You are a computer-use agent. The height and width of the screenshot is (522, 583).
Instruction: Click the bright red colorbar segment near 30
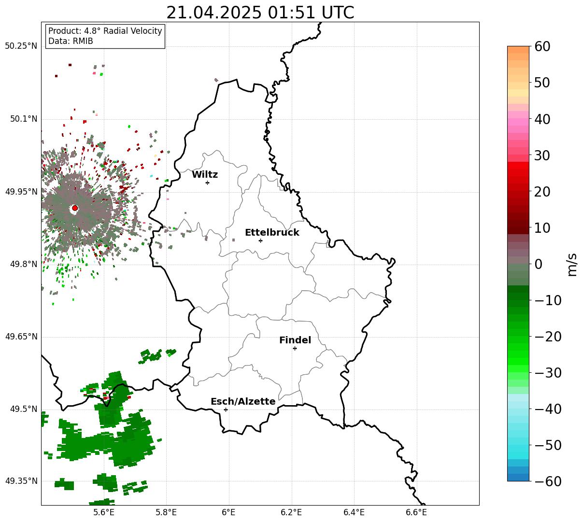tap(518, 165)
